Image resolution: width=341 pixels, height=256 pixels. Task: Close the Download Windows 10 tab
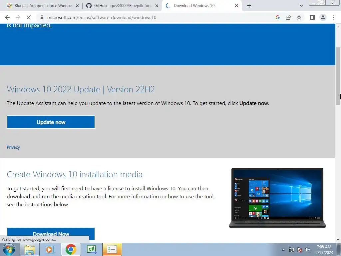(x=236, y=6)
